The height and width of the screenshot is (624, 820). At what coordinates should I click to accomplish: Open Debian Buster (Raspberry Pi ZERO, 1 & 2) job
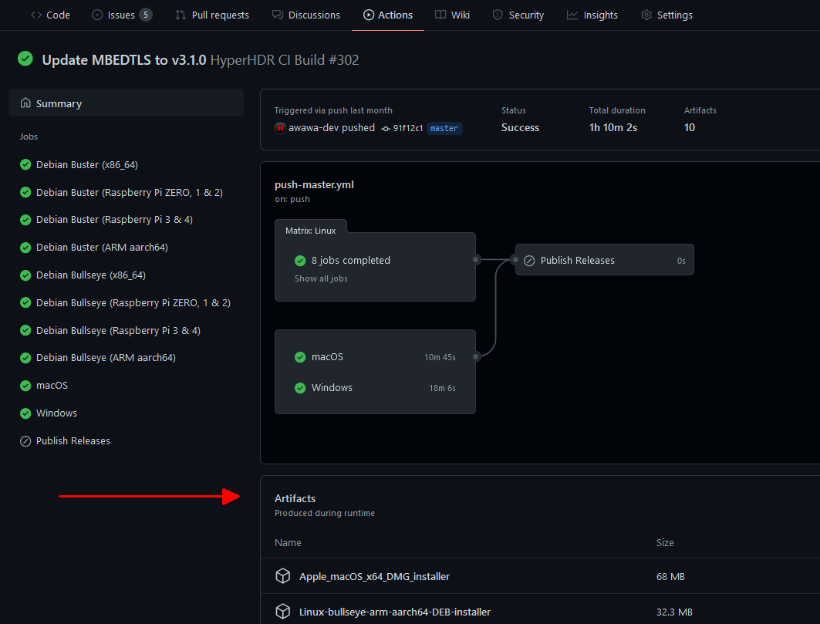point(129,193)
